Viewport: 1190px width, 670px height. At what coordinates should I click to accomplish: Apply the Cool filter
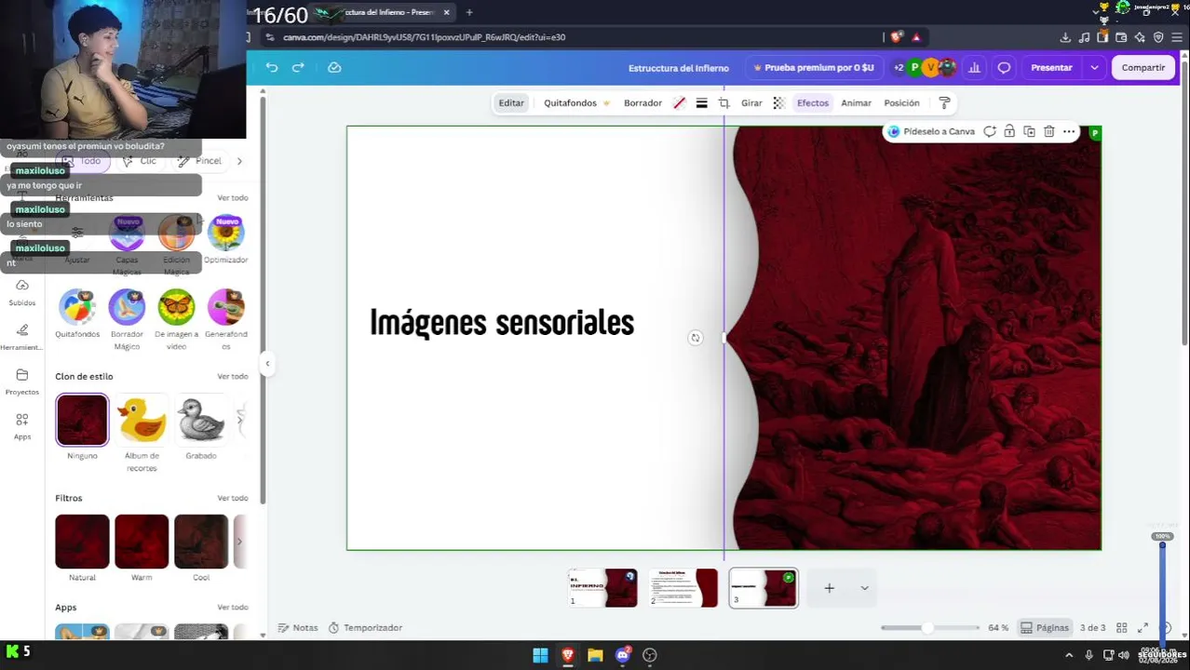[201, 542]
